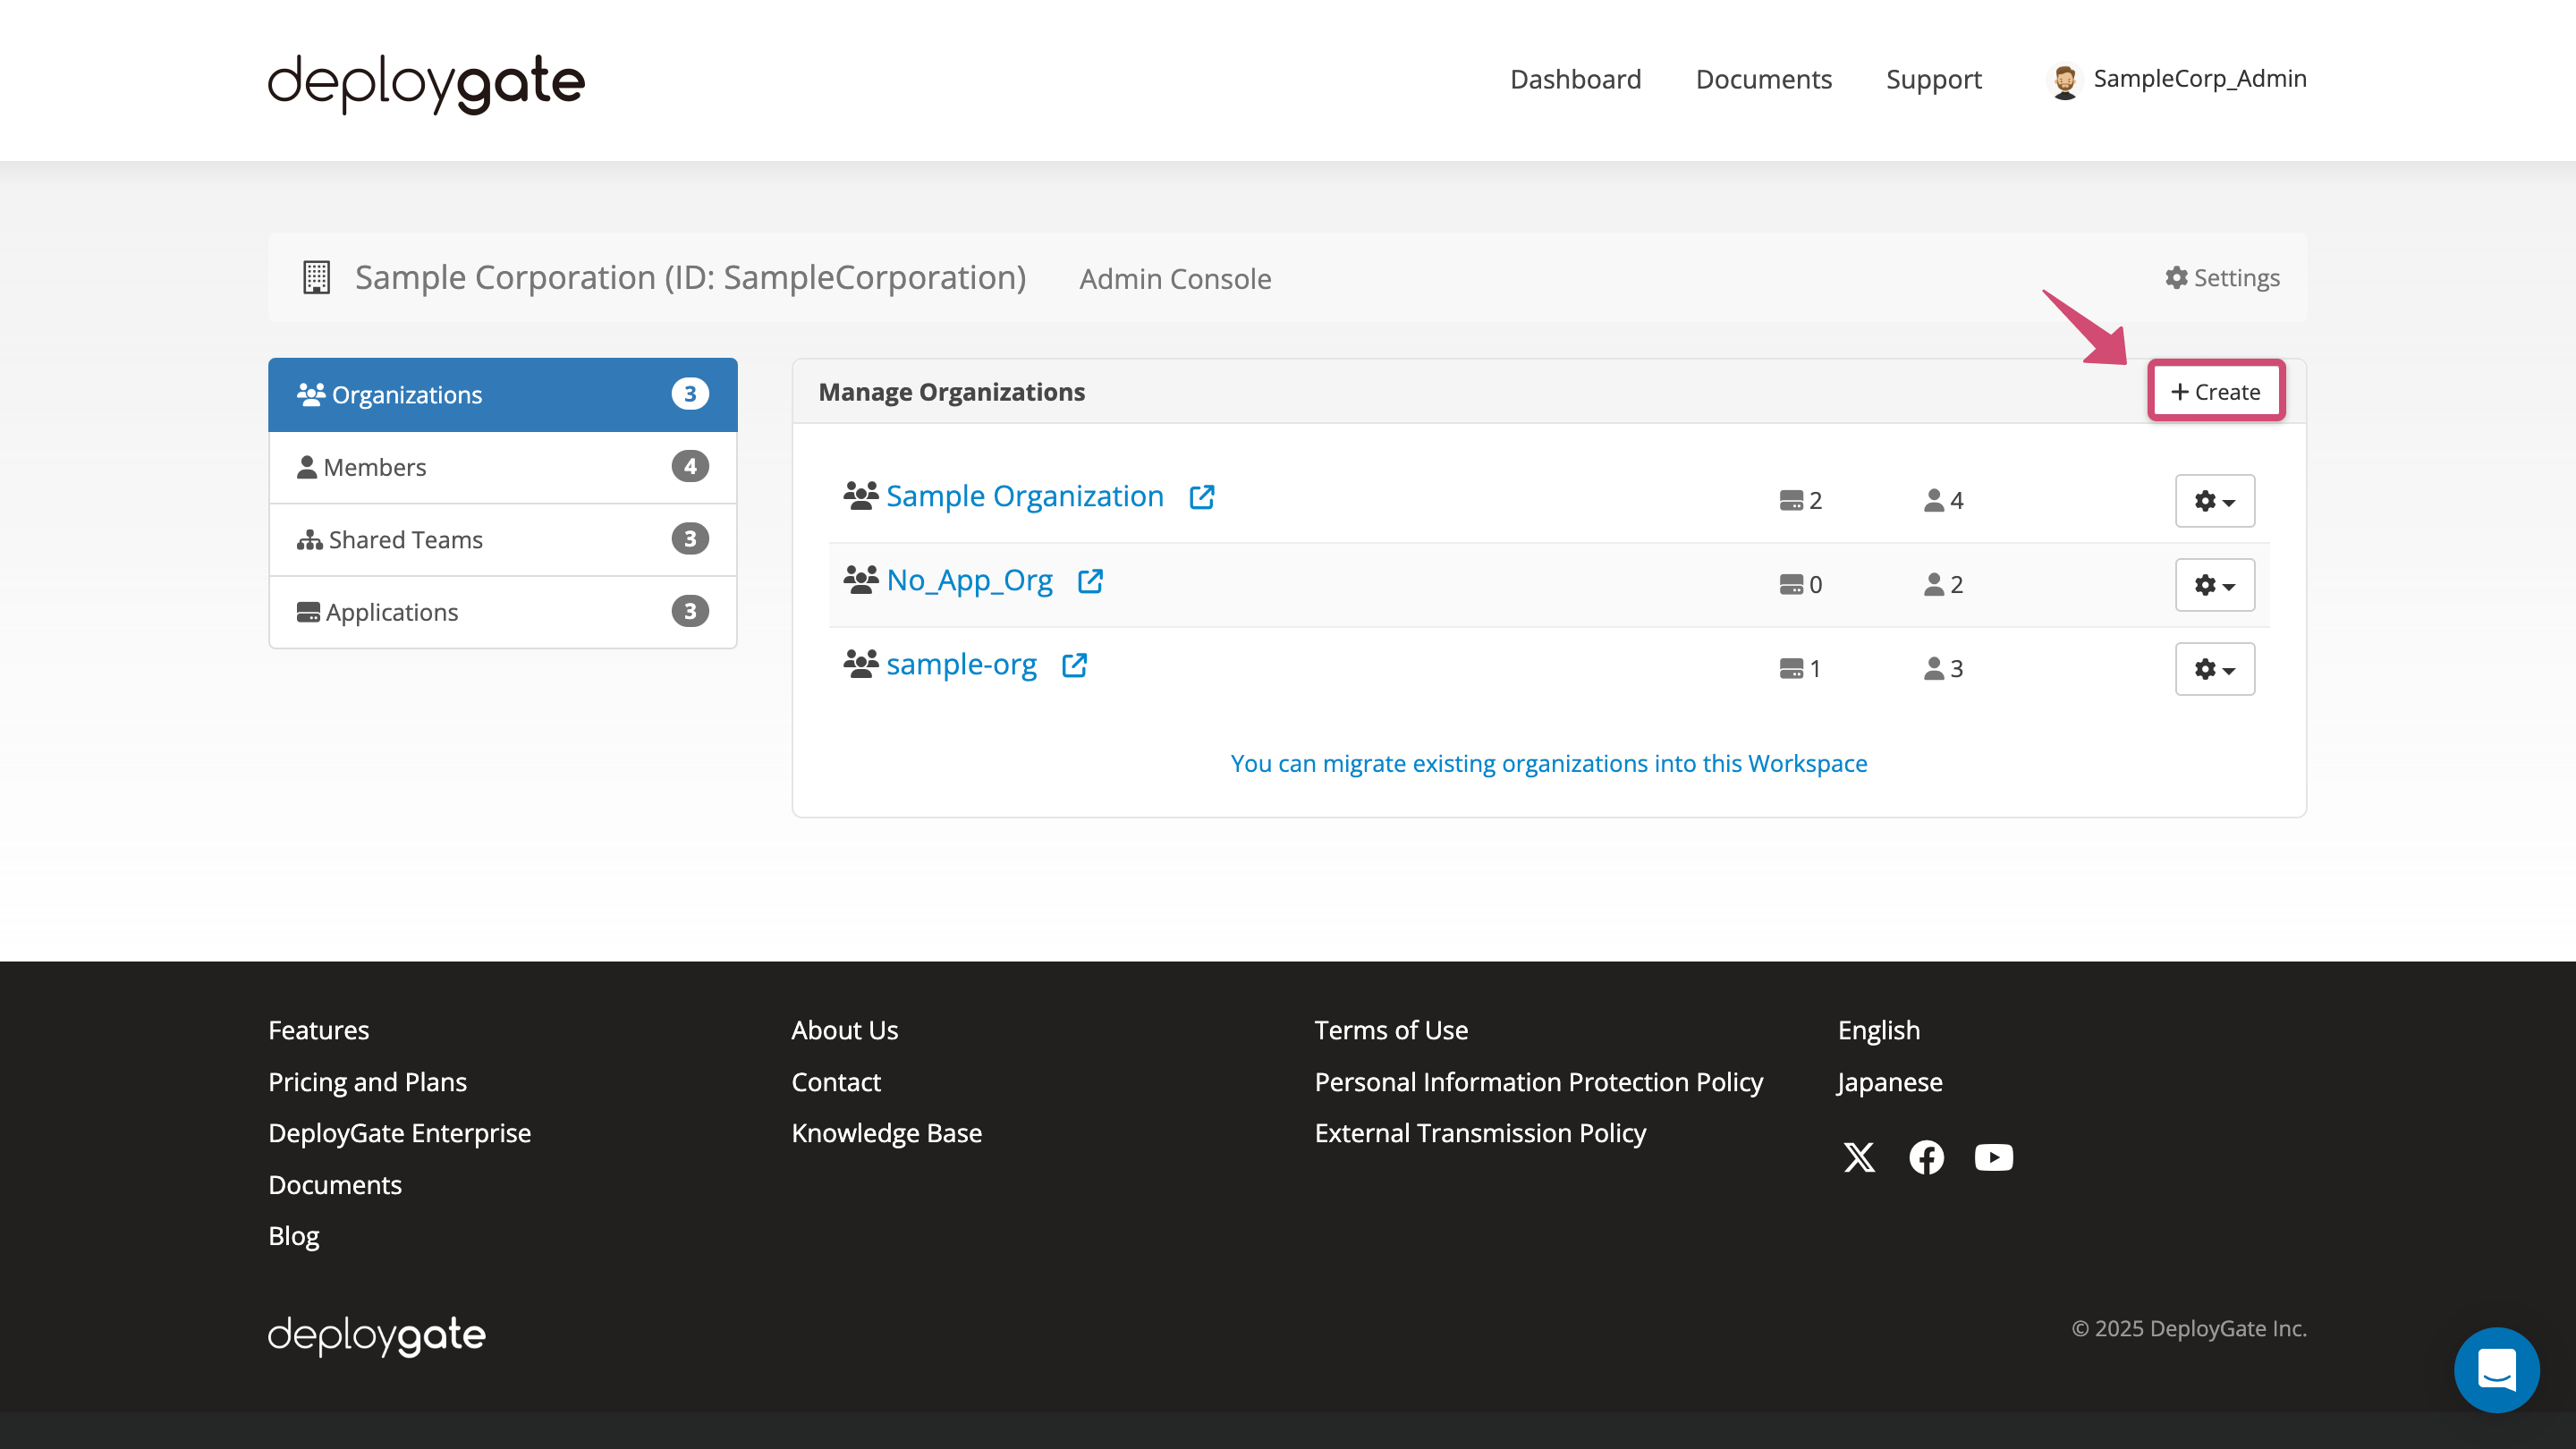Click the building icon beside Sample Corporation
The image size is (2576, 1449).
(x=316, y=277)
